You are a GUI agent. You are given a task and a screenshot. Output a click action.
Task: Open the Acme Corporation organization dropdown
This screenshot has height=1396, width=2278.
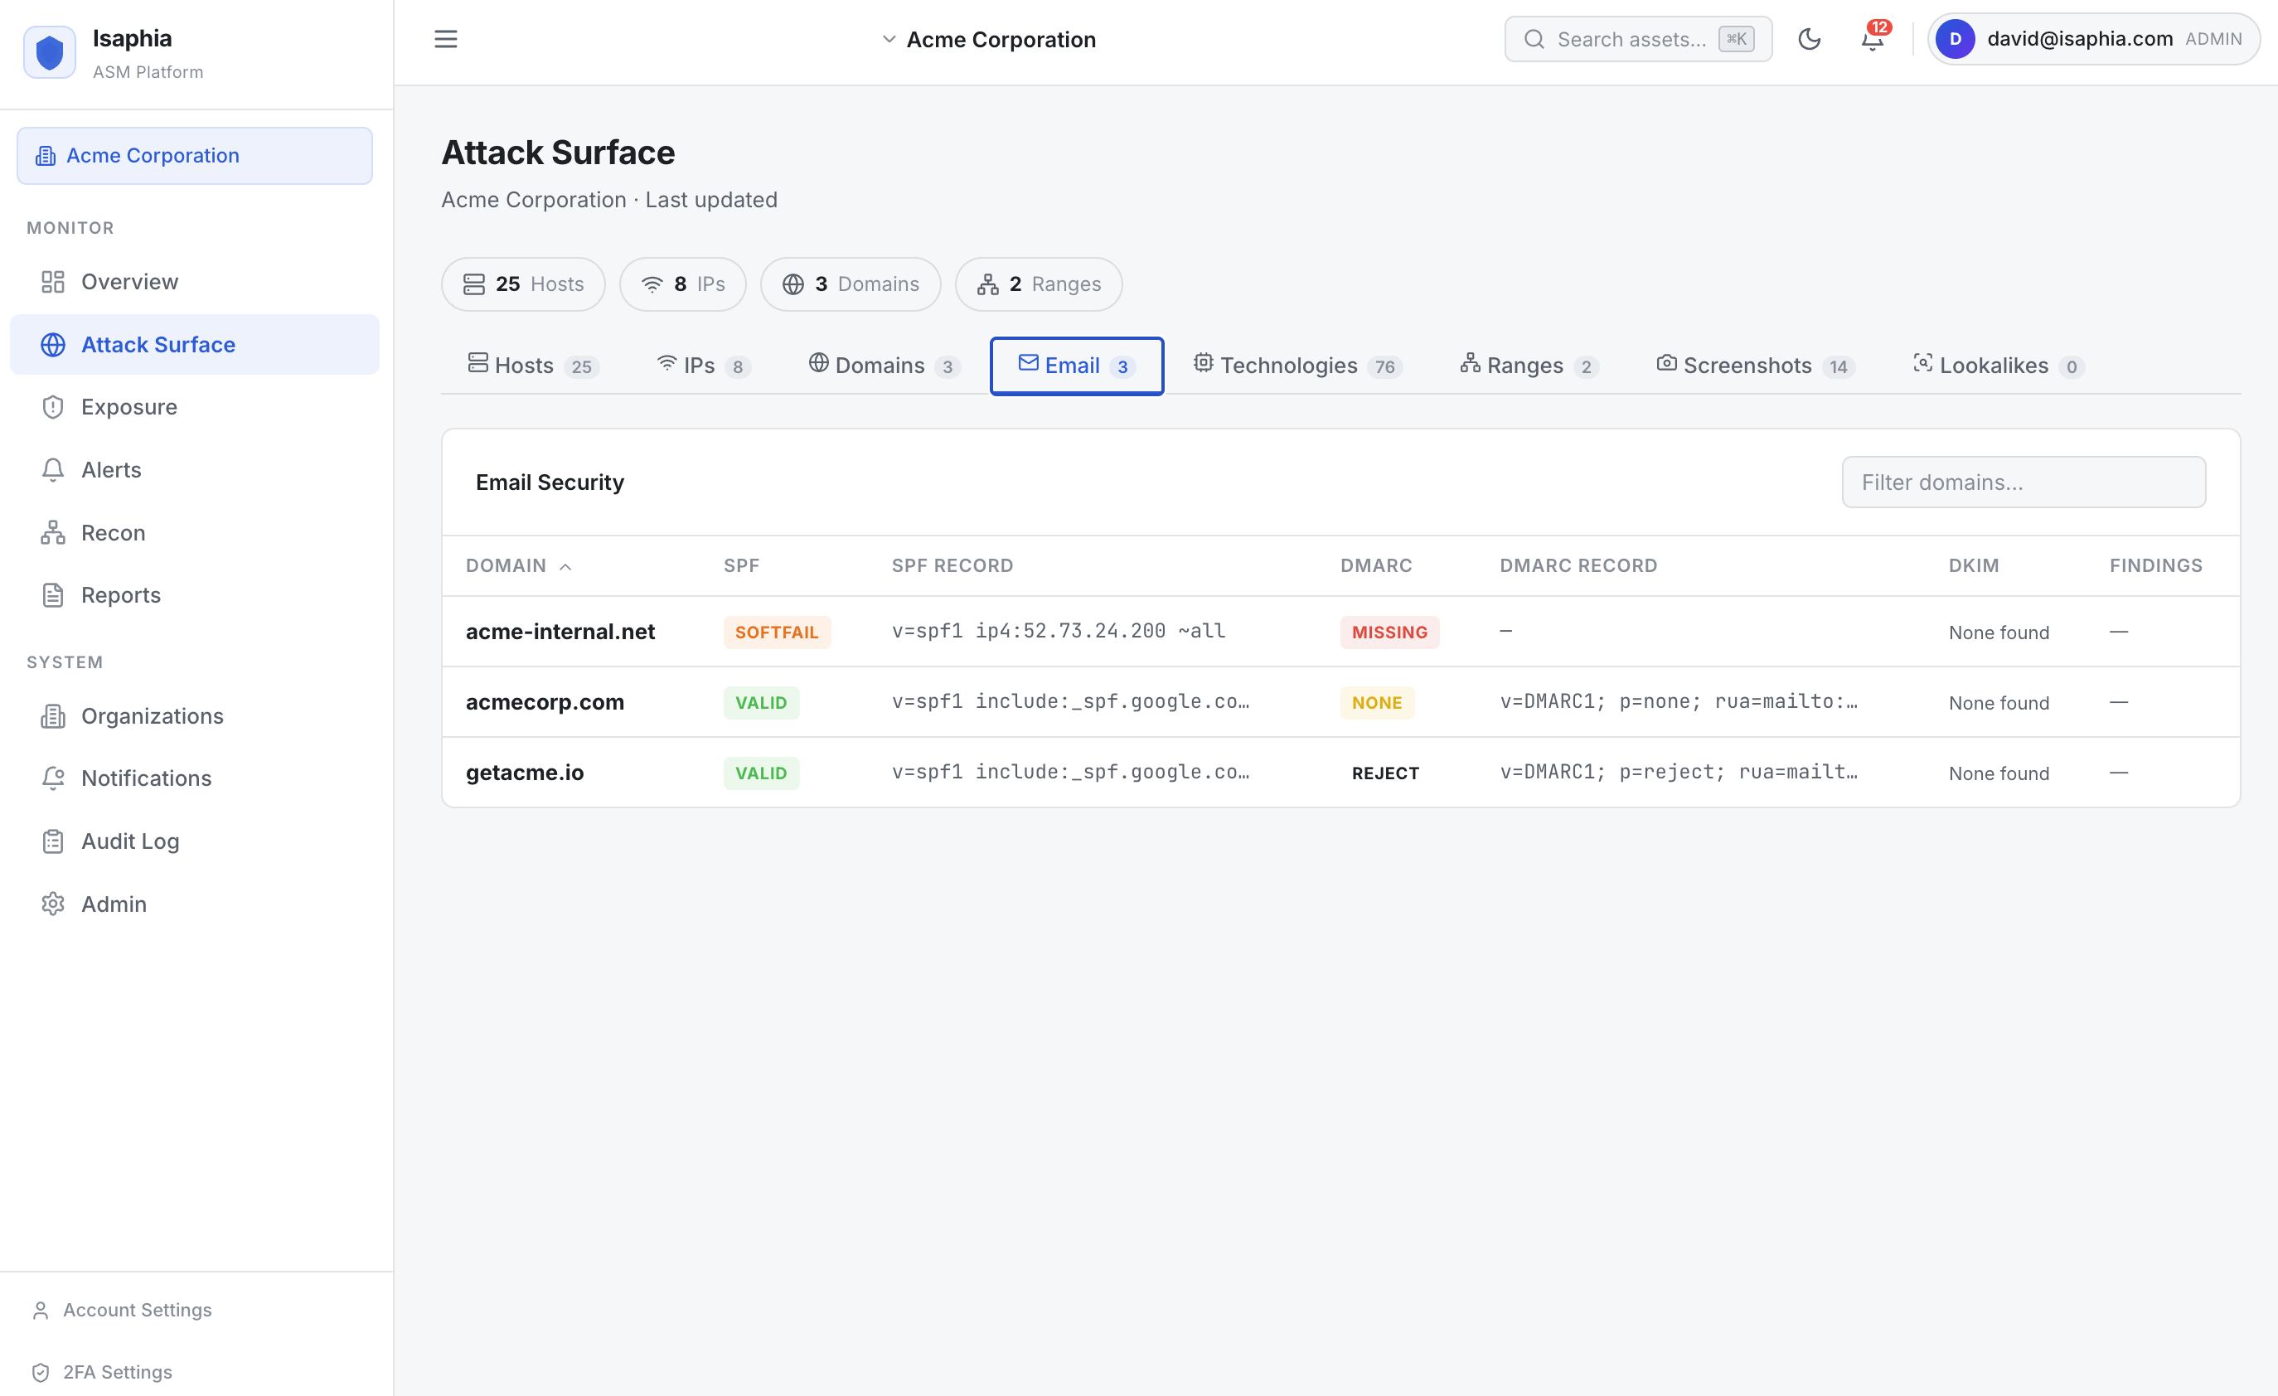point(988,40)
